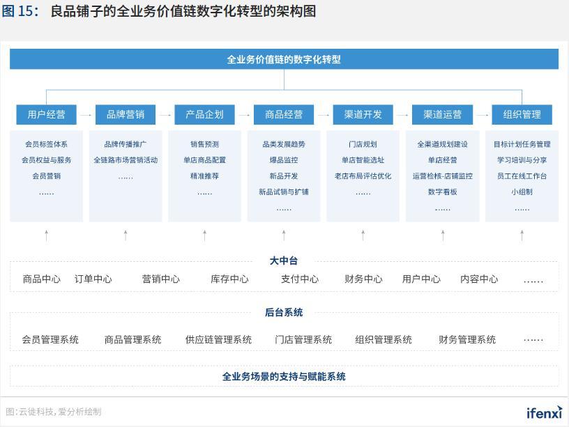
Task: Select the 产品企划 header block
Action: (204, 114)
